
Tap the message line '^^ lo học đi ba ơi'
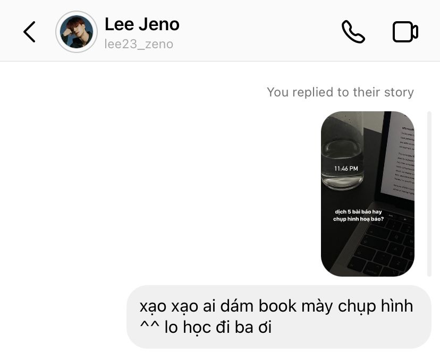[x=206, y=327]
